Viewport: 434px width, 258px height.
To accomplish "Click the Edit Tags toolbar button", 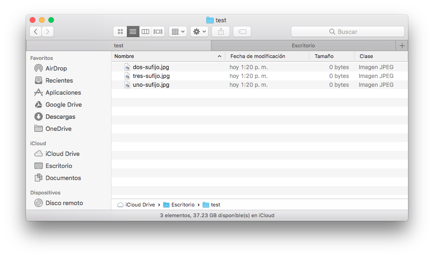I will 242,32.
